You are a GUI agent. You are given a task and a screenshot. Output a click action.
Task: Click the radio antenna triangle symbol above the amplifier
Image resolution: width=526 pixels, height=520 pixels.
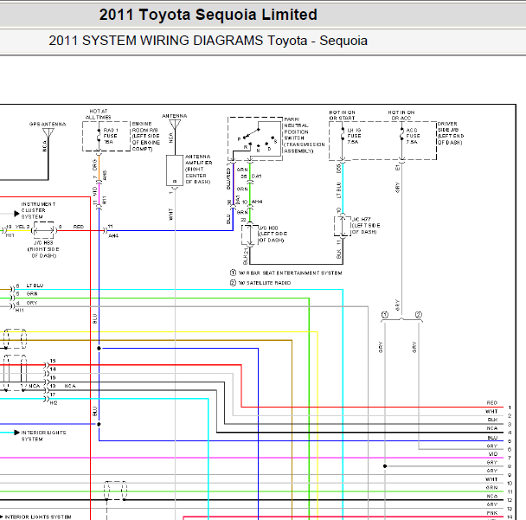[x=175, y=125]
